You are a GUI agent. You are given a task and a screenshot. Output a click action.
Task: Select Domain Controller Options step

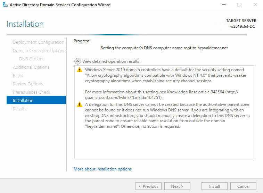coord(39,50)
